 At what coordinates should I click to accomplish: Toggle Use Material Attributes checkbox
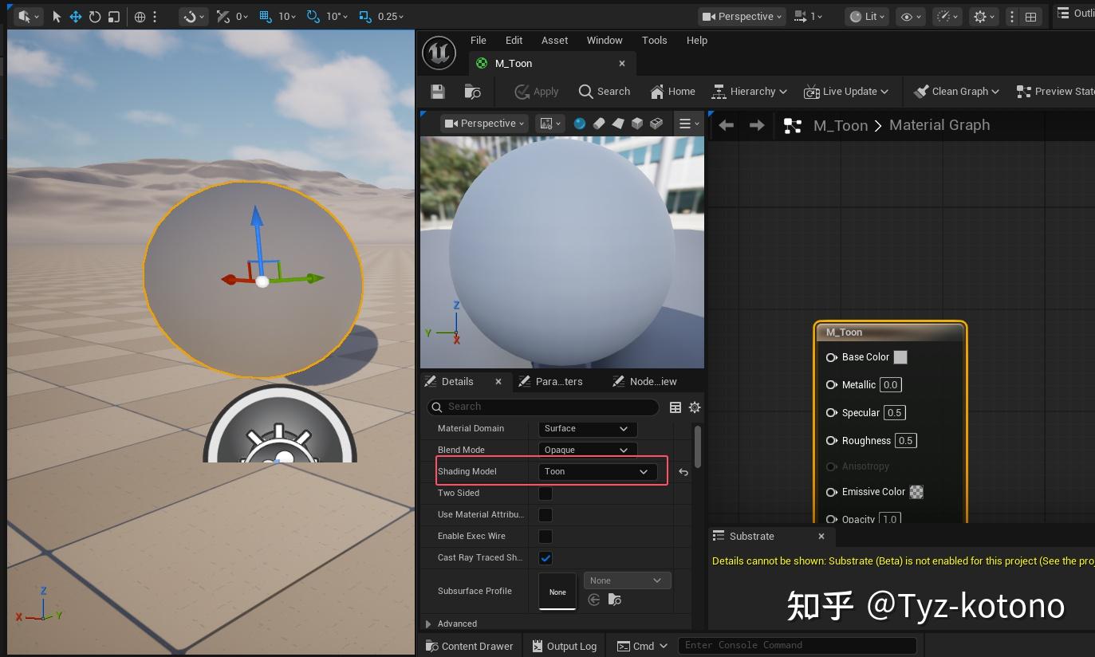coord(545,514)
